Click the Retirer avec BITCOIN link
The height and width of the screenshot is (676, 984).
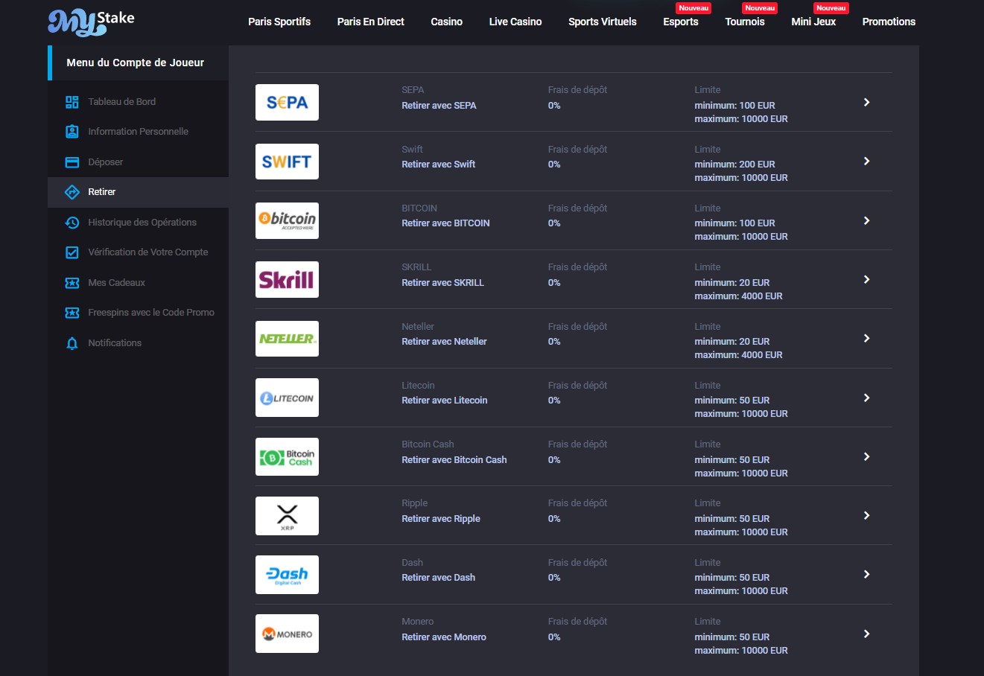(445, 223)
